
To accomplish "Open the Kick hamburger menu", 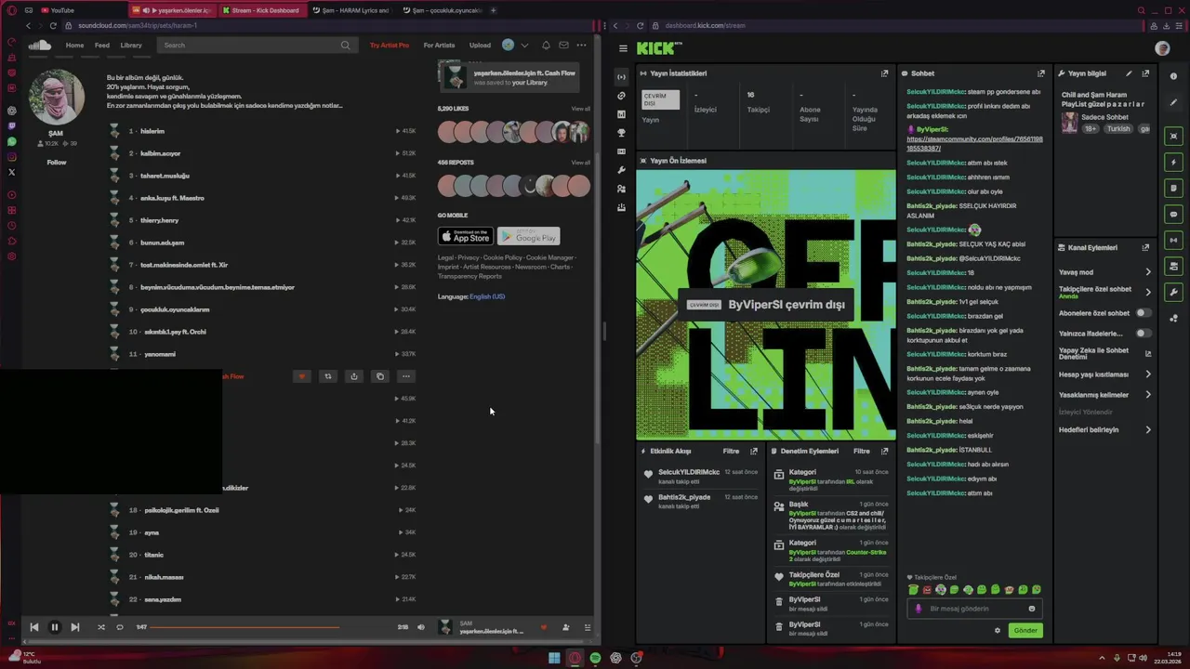I will (623, 48).
